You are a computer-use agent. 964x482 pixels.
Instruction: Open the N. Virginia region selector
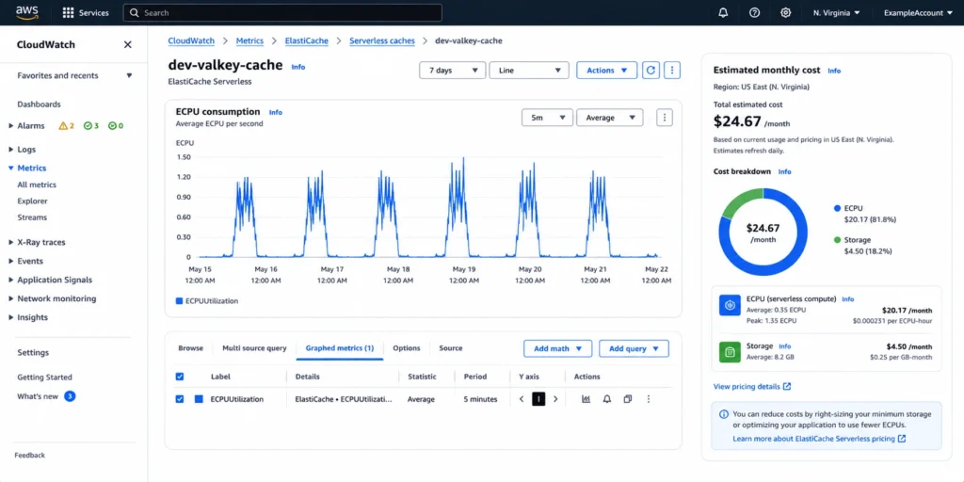click(836, 12)
